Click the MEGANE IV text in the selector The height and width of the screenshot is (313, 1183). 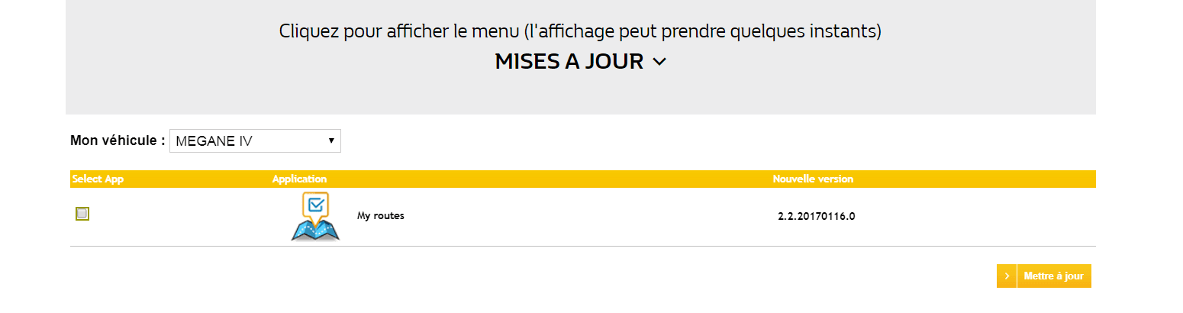click(214, 141)
